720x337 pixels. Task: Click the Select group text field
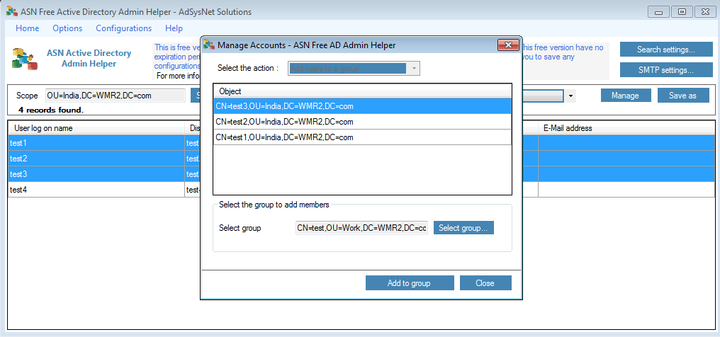point(361,228)
